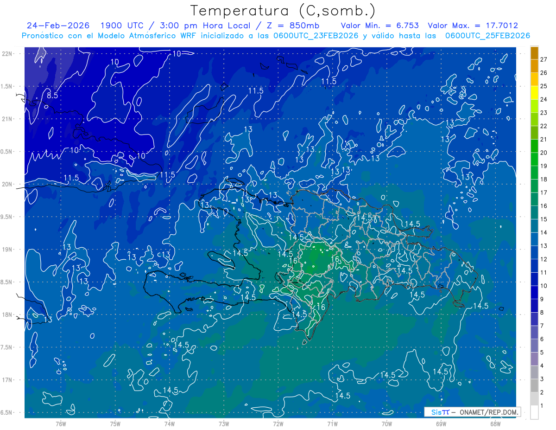556x430 pixels.
Task: Click the "19N" latitude axis label
Action: 7,250
